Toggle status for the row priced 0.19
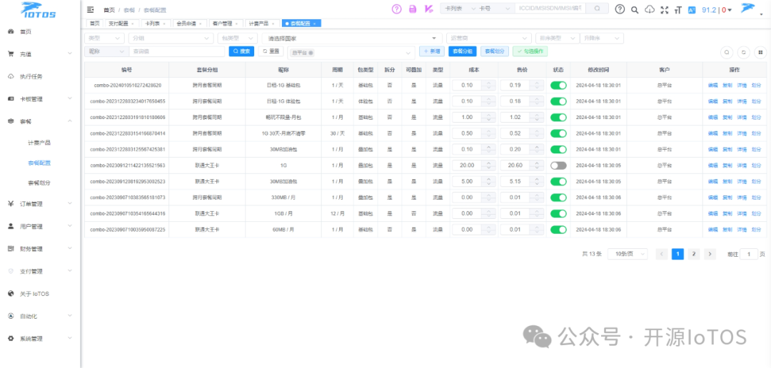 coord(558,86)
